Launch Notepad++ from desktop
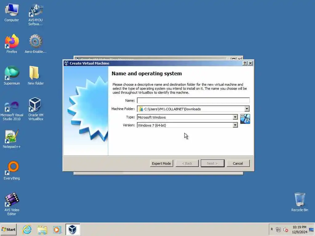 tap(12, 139)
